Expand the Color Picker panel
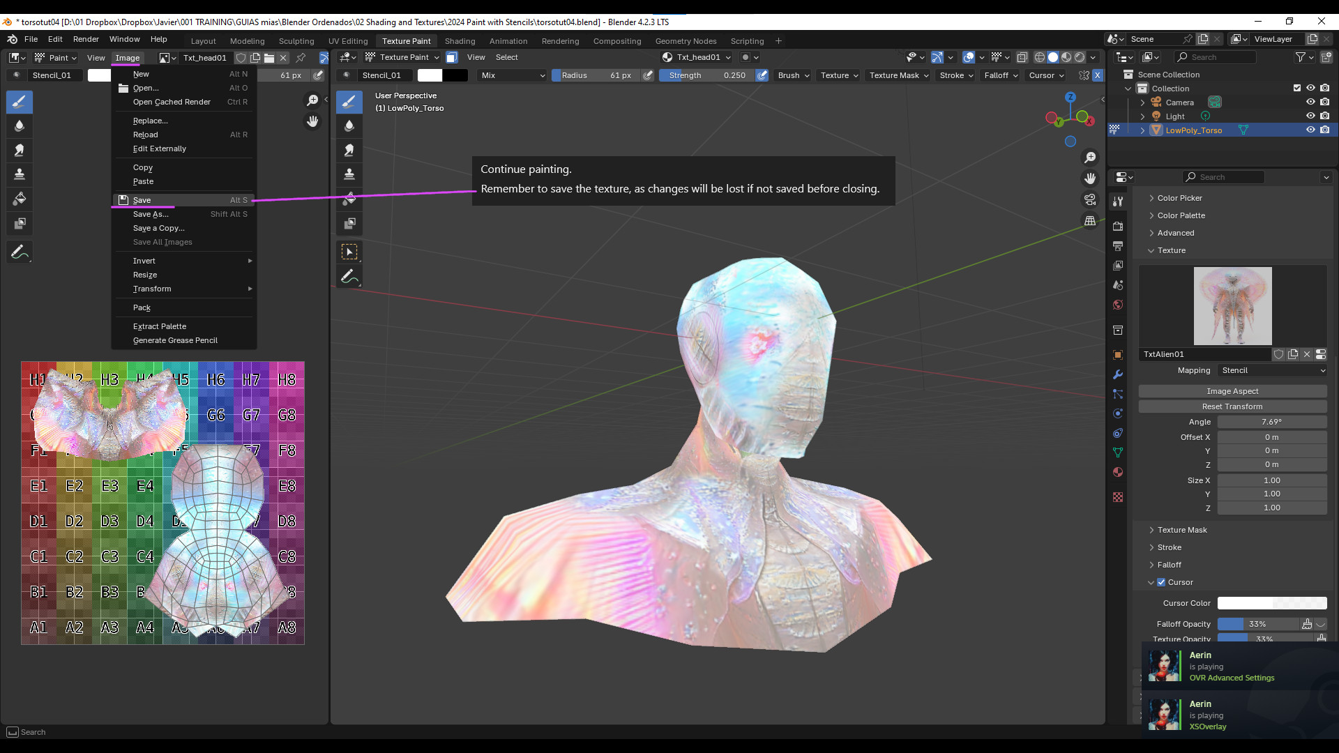Viewport: 1339px width, 753px height. (x=1179, y=198)
